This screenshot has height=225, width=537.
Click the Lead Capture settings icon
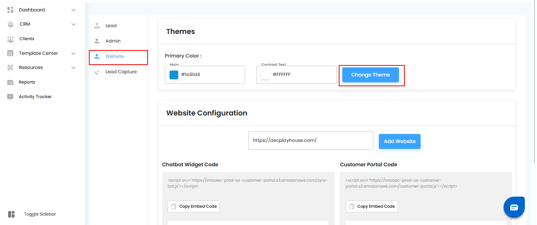pyautogui.click(x=97, y=72)
